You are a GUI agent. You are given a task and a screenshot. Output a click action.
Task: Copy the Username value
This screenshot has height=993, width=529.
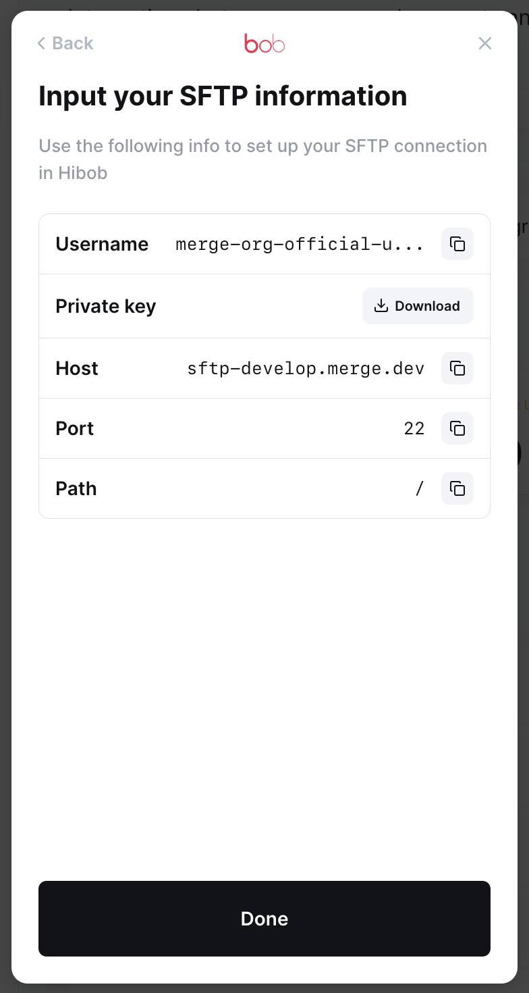457,244
